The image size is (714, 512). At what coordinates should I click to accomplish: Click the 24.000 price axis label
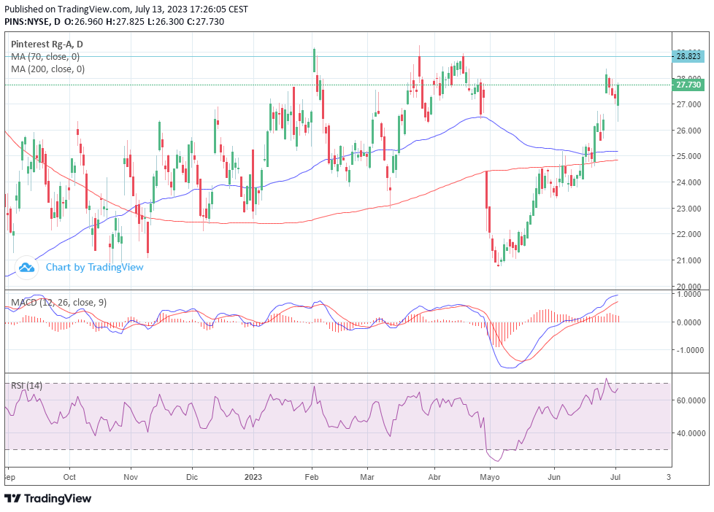pyautogui.click(x=688, y=182)
